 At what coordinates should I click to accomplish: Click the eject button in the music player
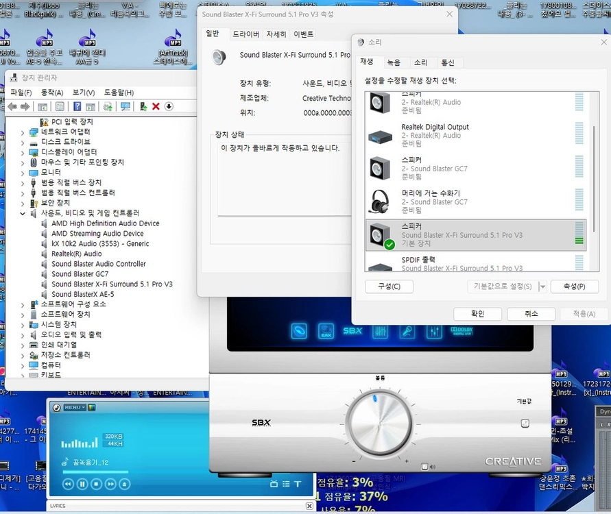point(125,484)
